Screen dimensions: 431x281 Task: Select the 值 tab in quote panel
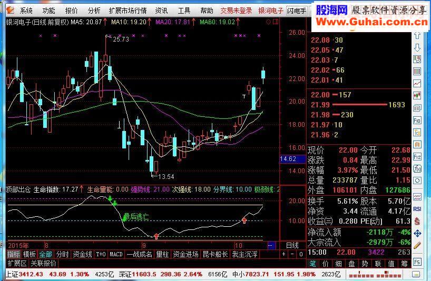tap(391, 264)
